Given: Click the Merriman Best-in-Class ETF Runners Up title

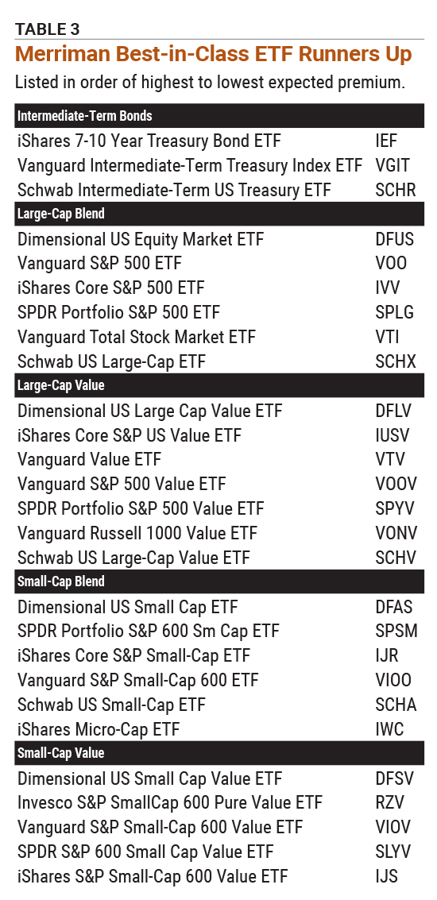Looking at the screenshot, I should pos(214,54).
